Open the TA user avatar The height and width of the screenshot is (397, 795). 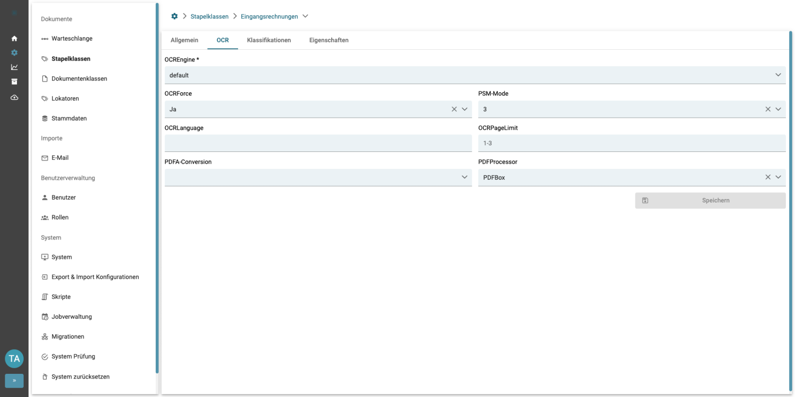(14, 359)
